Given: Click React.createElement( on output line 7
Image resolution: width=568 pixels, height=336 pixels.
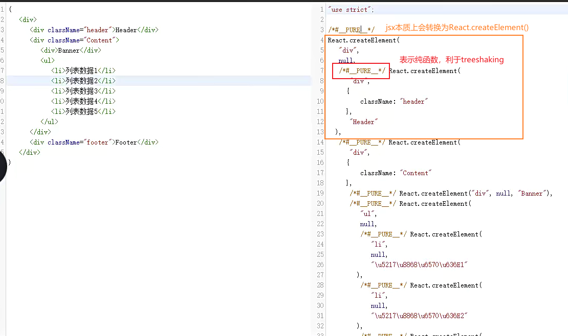Looking at the screenshot, I should (x=425, y=71).
